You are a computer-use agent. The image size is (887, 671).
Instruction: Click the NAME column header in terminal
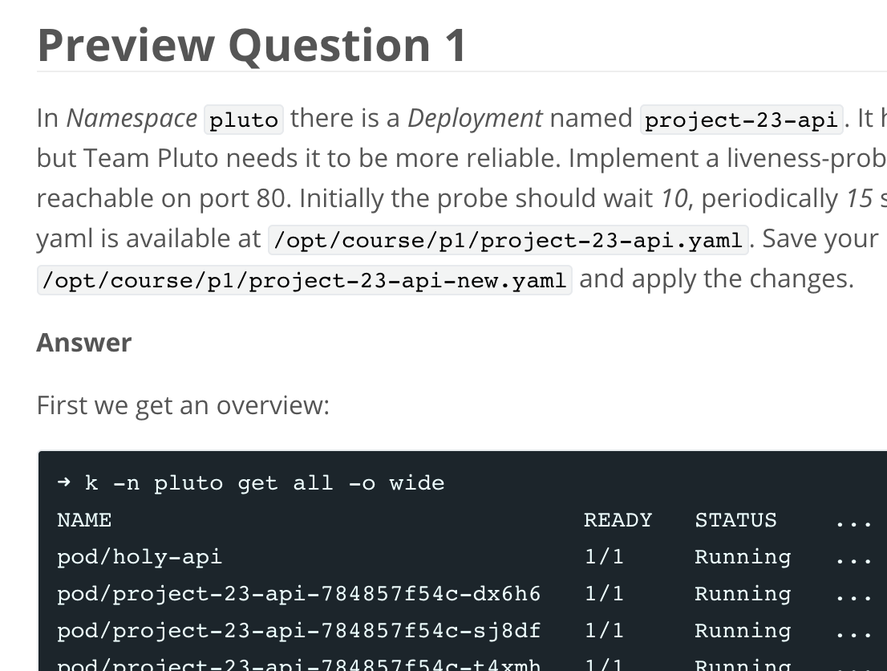[x=84, y=520]
